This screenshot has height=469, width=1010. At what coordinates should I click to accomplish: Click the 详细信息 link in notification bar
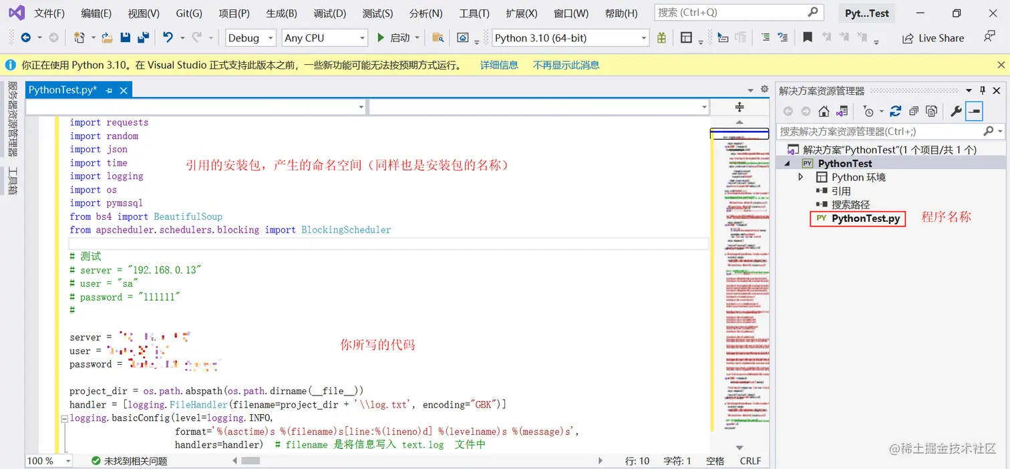click(499, 65)
